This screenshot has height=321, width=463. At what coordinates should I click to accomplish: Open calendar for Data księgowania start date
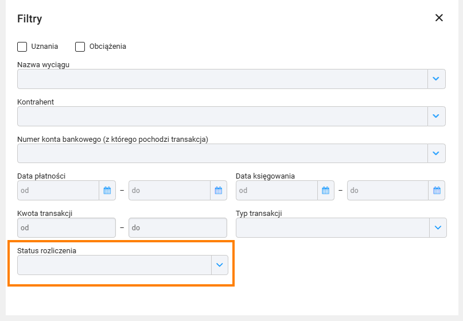326,190
